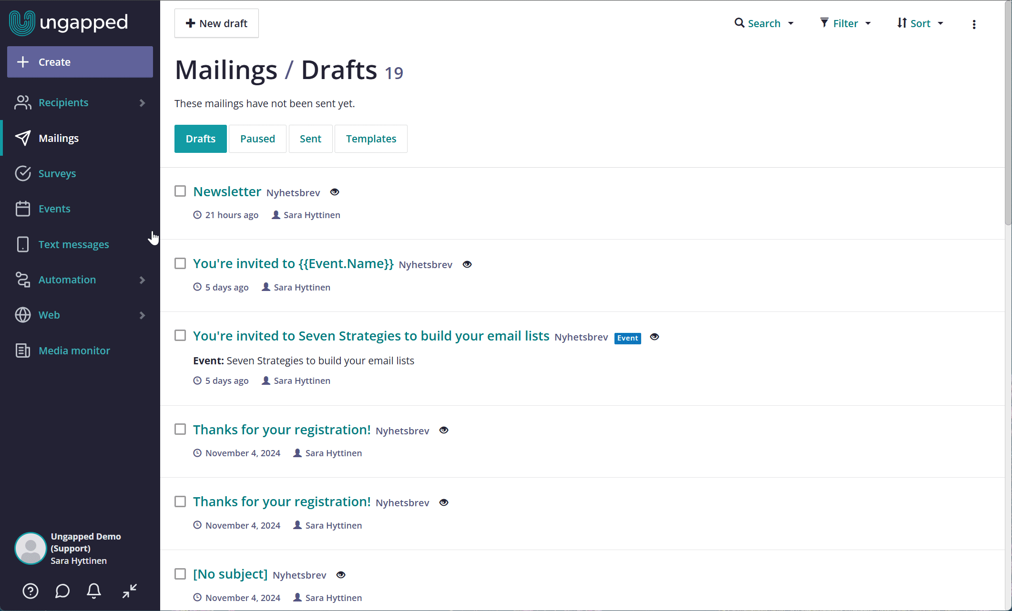Expand the Automation submenu chevron
1012x611 pixels.
[x=142, y=280]
